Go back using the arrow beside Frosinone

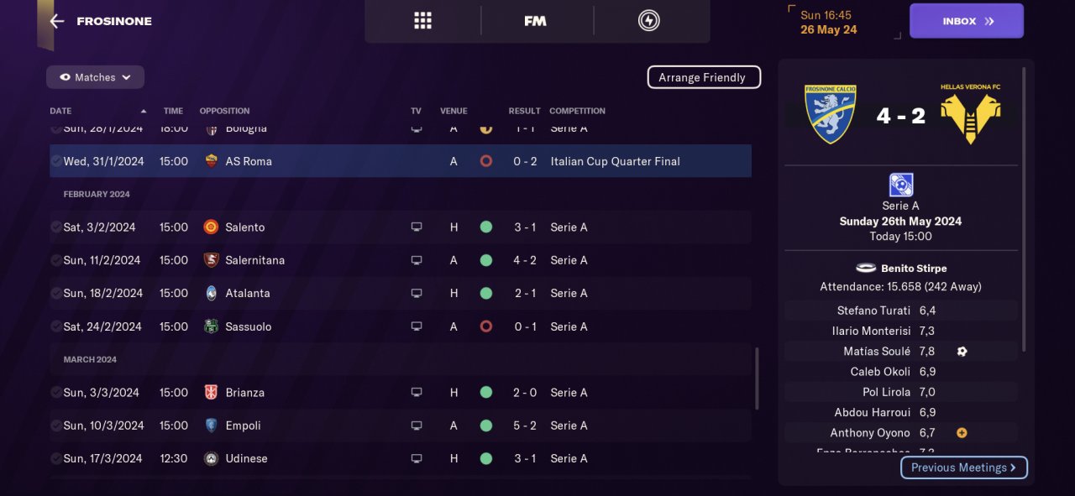57,21
